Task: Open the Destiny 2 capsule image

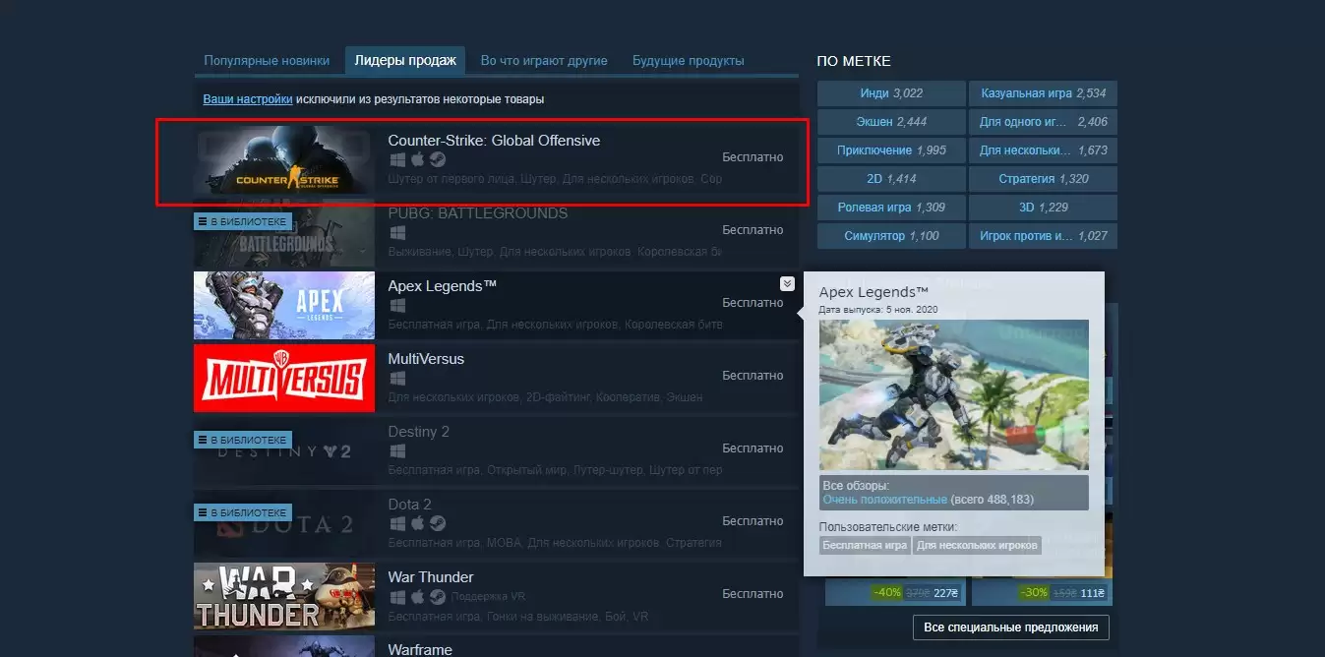Action: [284, 451]
